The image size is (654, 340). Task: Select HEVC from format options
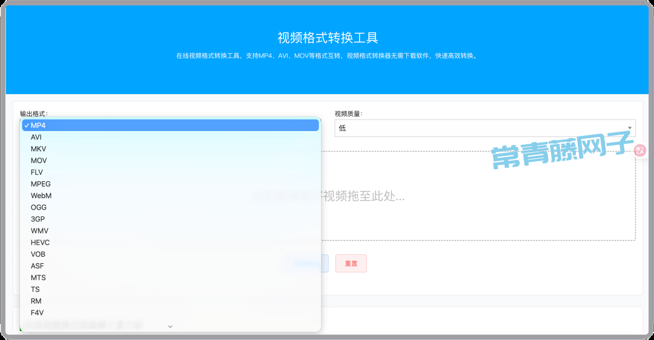click(40, 242)
